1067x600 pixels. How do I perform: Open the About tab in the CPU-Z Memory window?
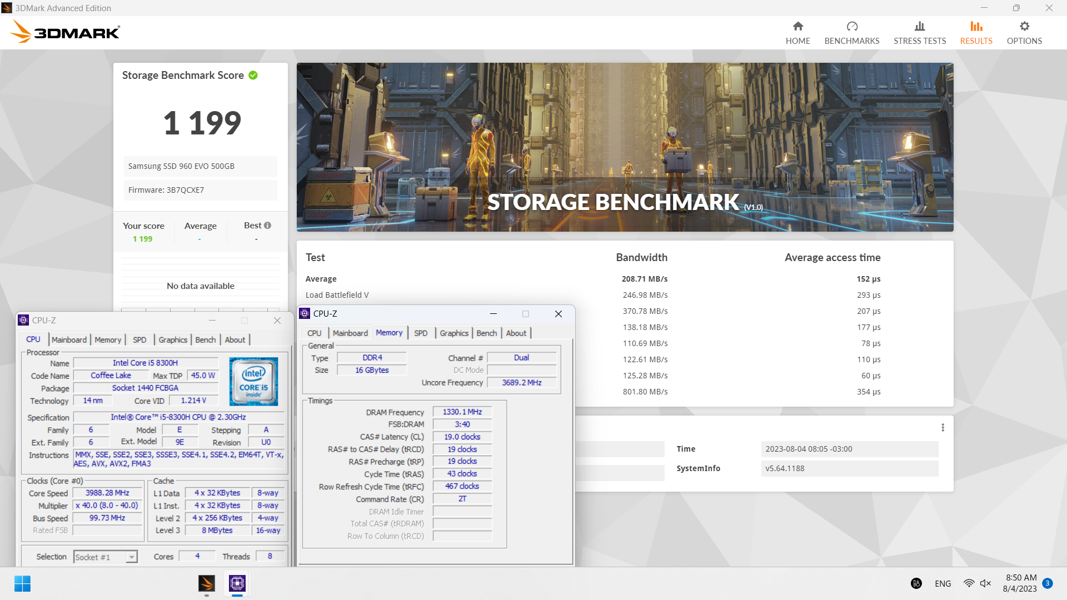(516, 333)
